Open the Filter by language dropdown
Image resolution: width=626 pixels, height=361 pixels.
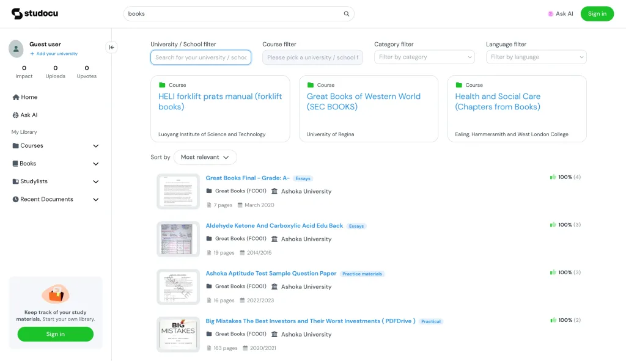pos(536,57)
